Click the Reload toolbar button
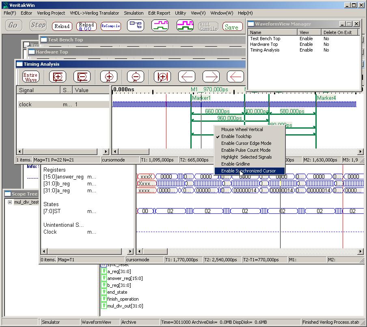The width and height of the screenshot is (367, 327). click(62, 26)
